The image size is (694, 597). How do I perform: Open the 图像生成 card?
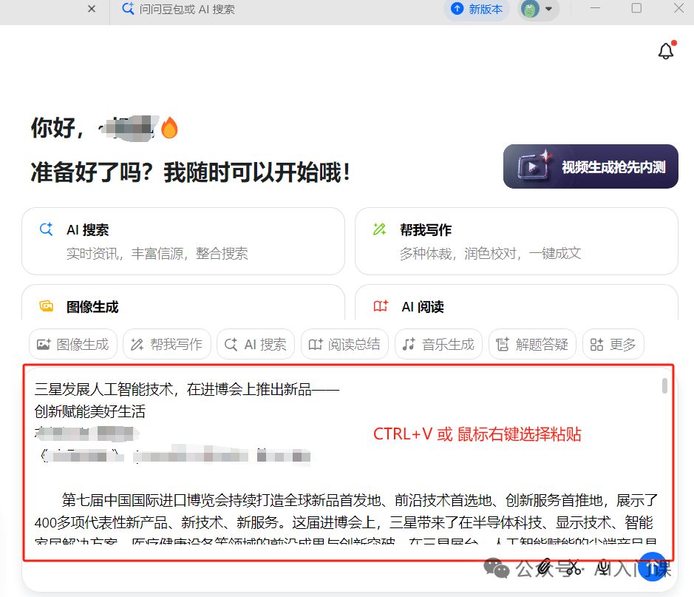coord(183,303)
